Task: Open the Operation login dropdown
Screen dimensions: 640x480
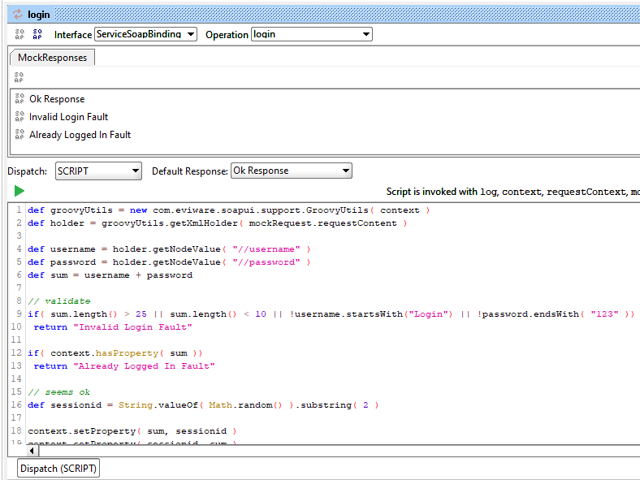Action: (312, 34)
